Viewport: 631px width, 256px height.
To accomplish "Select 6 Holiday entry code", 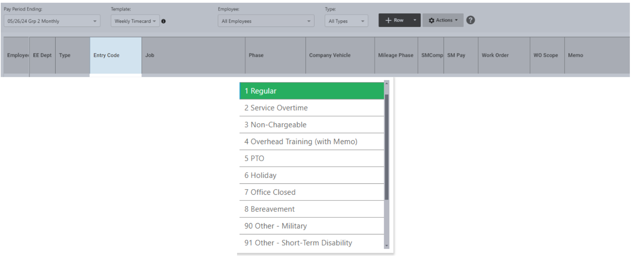I will pyautogui.click(x=312, y=175).
